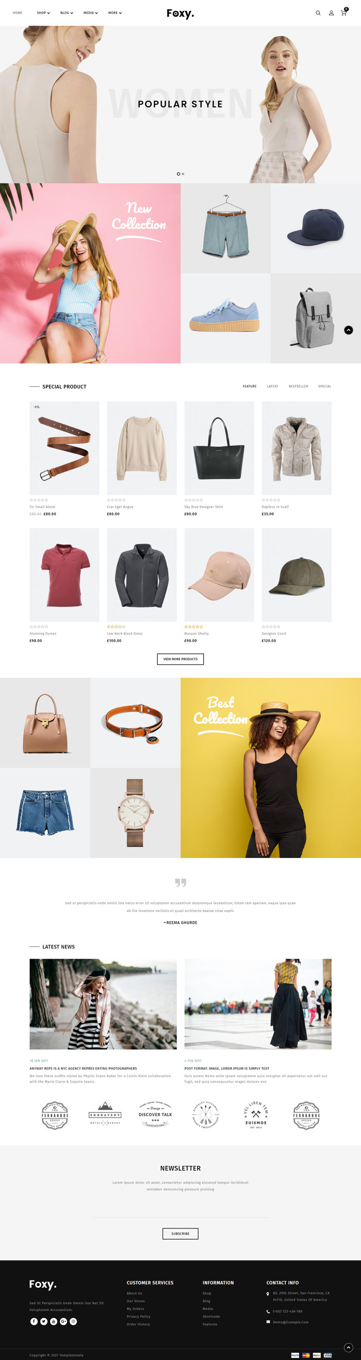The height and width of the screenshot is (1360, 361).
Task: Open the user account icon
Action: [331, 13]
